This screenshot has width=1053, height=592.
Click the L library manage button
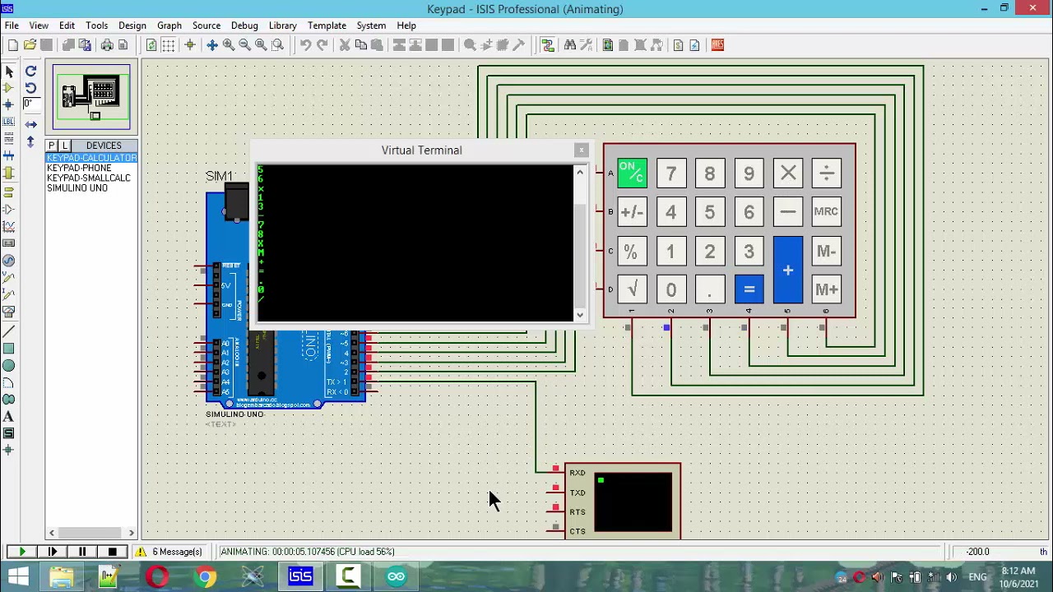65,146
